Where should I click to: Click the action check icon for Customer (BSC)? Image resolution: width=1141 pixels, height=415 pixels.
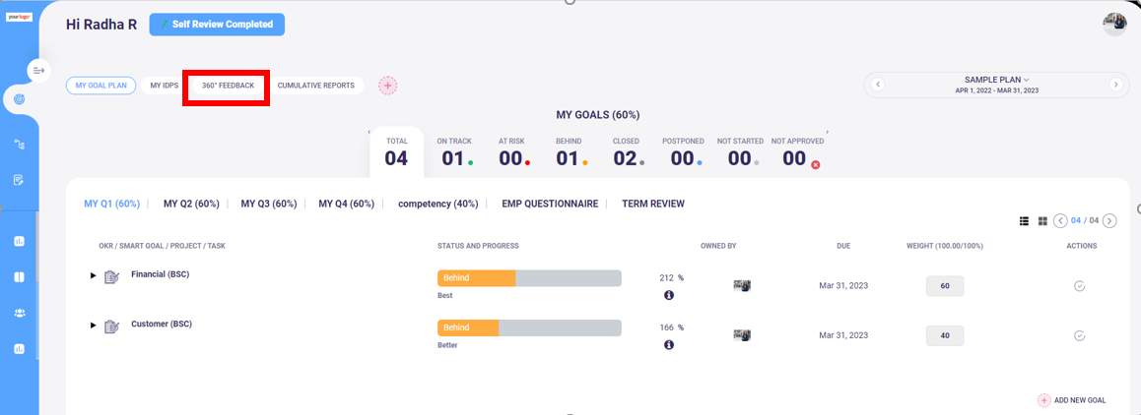(x=1079, y=335)
